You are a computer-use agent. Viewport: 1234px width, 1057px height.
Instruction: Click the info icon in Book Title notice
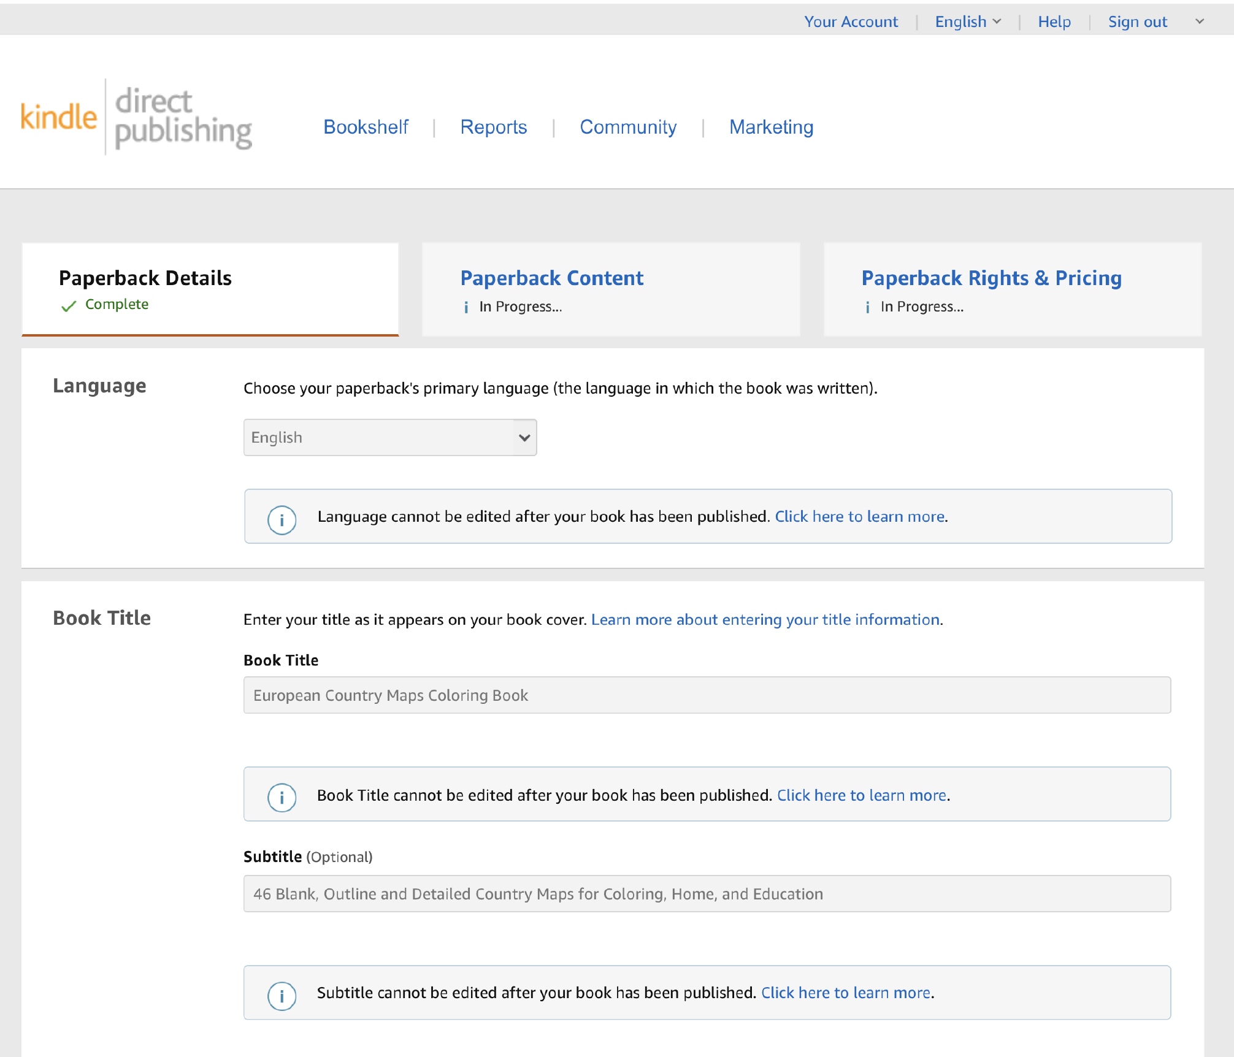coord(282,798)
